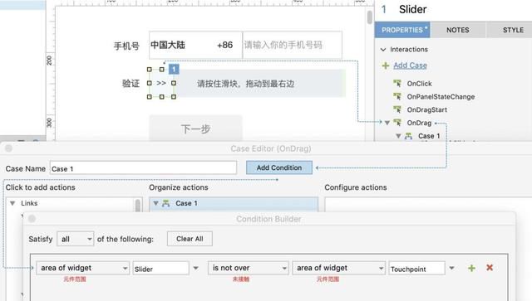
Task: Select the OnPanelStateChange event icon
Action: coord(397,96)
